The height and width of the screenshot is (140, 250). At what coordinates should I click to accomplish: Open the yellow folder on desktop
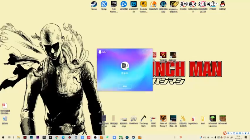click(203, 120)
